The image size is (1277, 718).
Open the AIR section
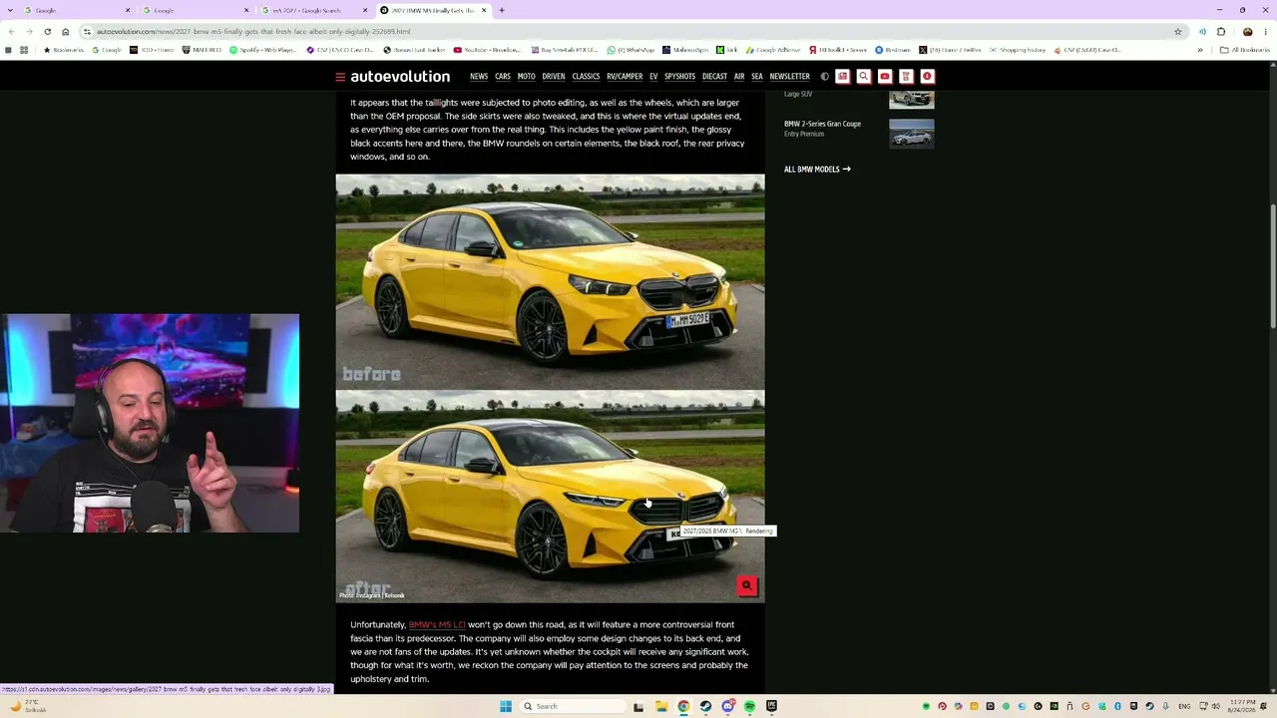coord(739,77)
